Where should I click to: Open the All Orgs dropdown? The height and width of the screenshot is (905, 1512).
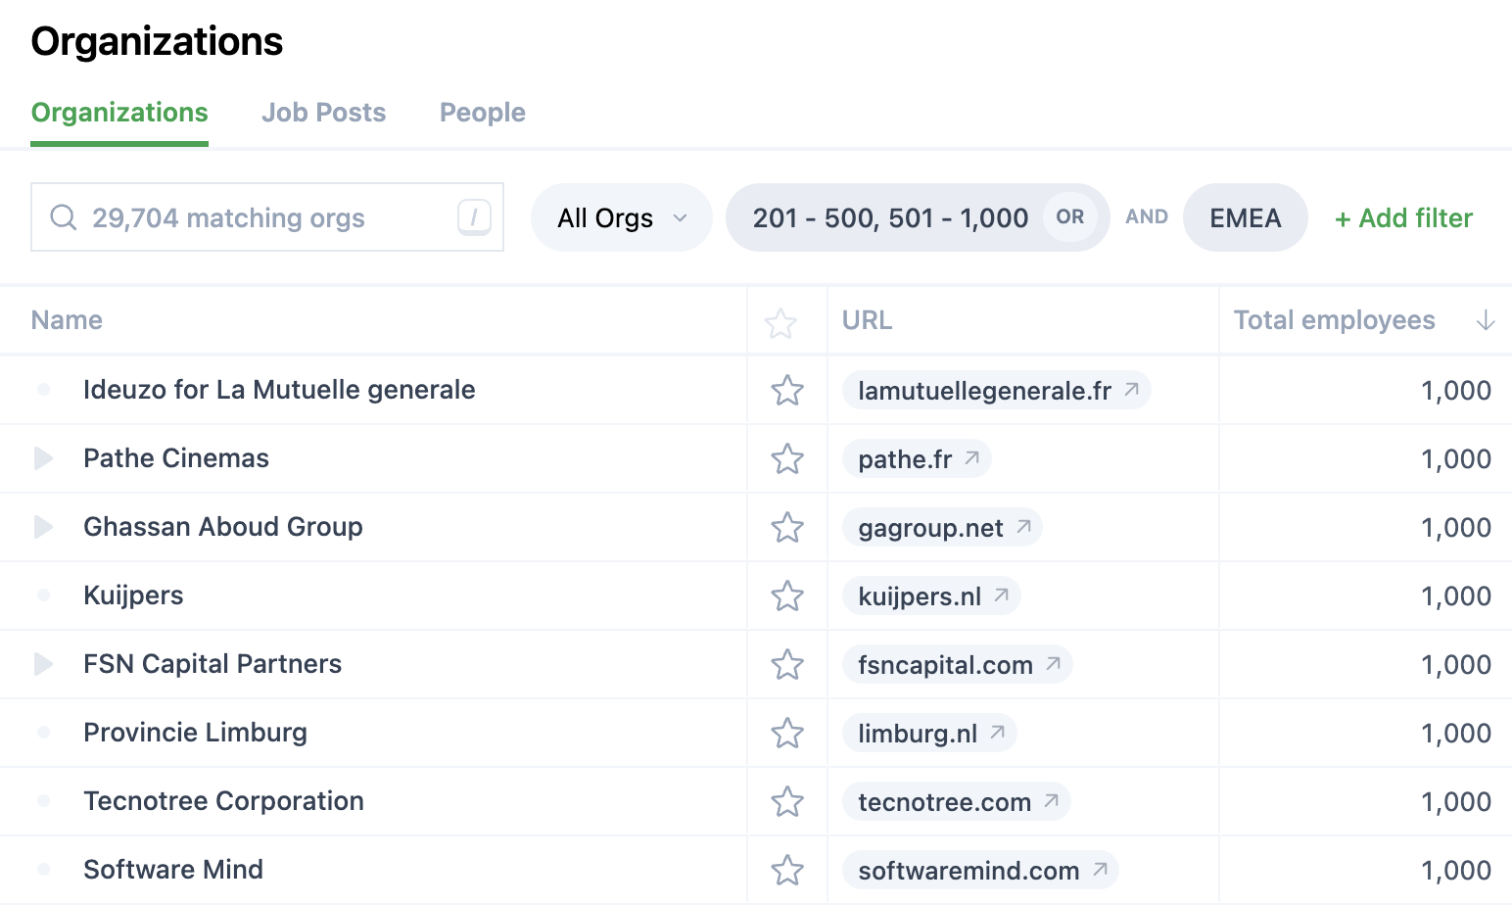tap(621, 217)
